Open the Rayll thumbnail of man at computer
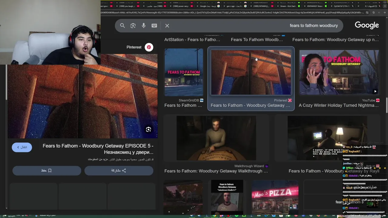The height and width of the screenshot is (218, 388). [x=327, y=138]
